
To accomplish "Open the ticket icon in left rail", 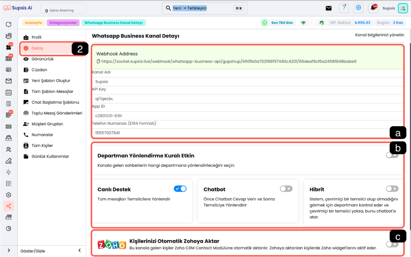I will tap(9, 127).
